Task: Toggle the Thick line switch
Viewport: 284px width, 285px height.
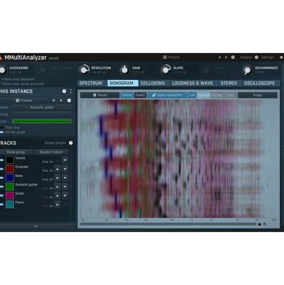Action: [2, 127]
